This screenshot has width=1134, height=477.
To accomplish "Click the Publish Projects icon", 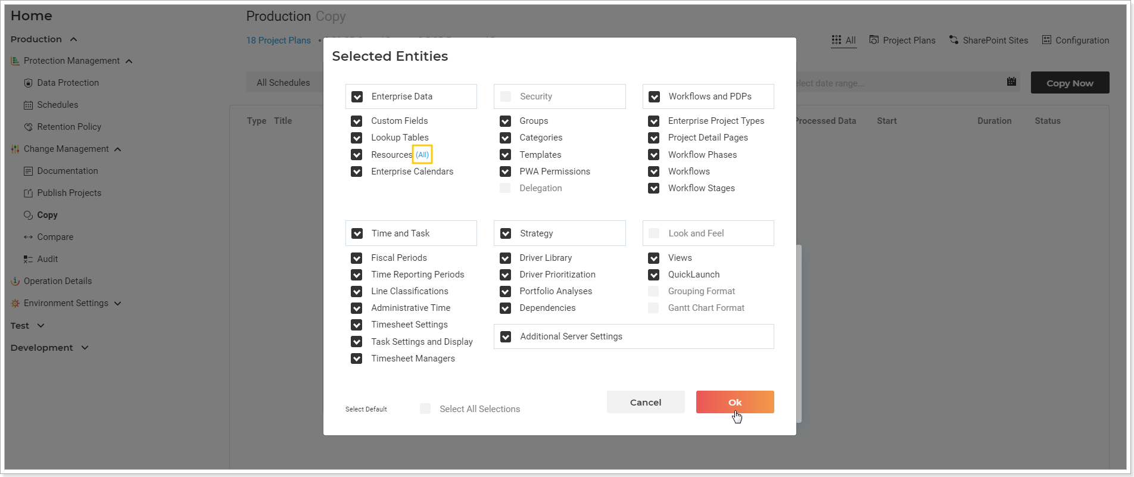I will (x=28, y=193).
